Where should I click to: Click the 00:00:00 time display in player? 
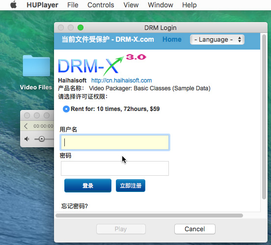coord(43,126)
